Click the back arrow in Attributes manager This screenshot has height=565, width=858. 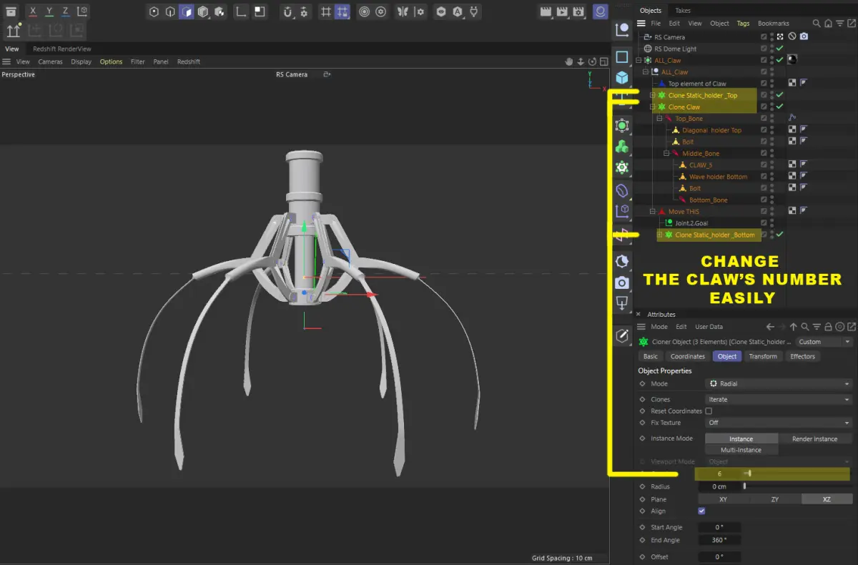(770, 327)
